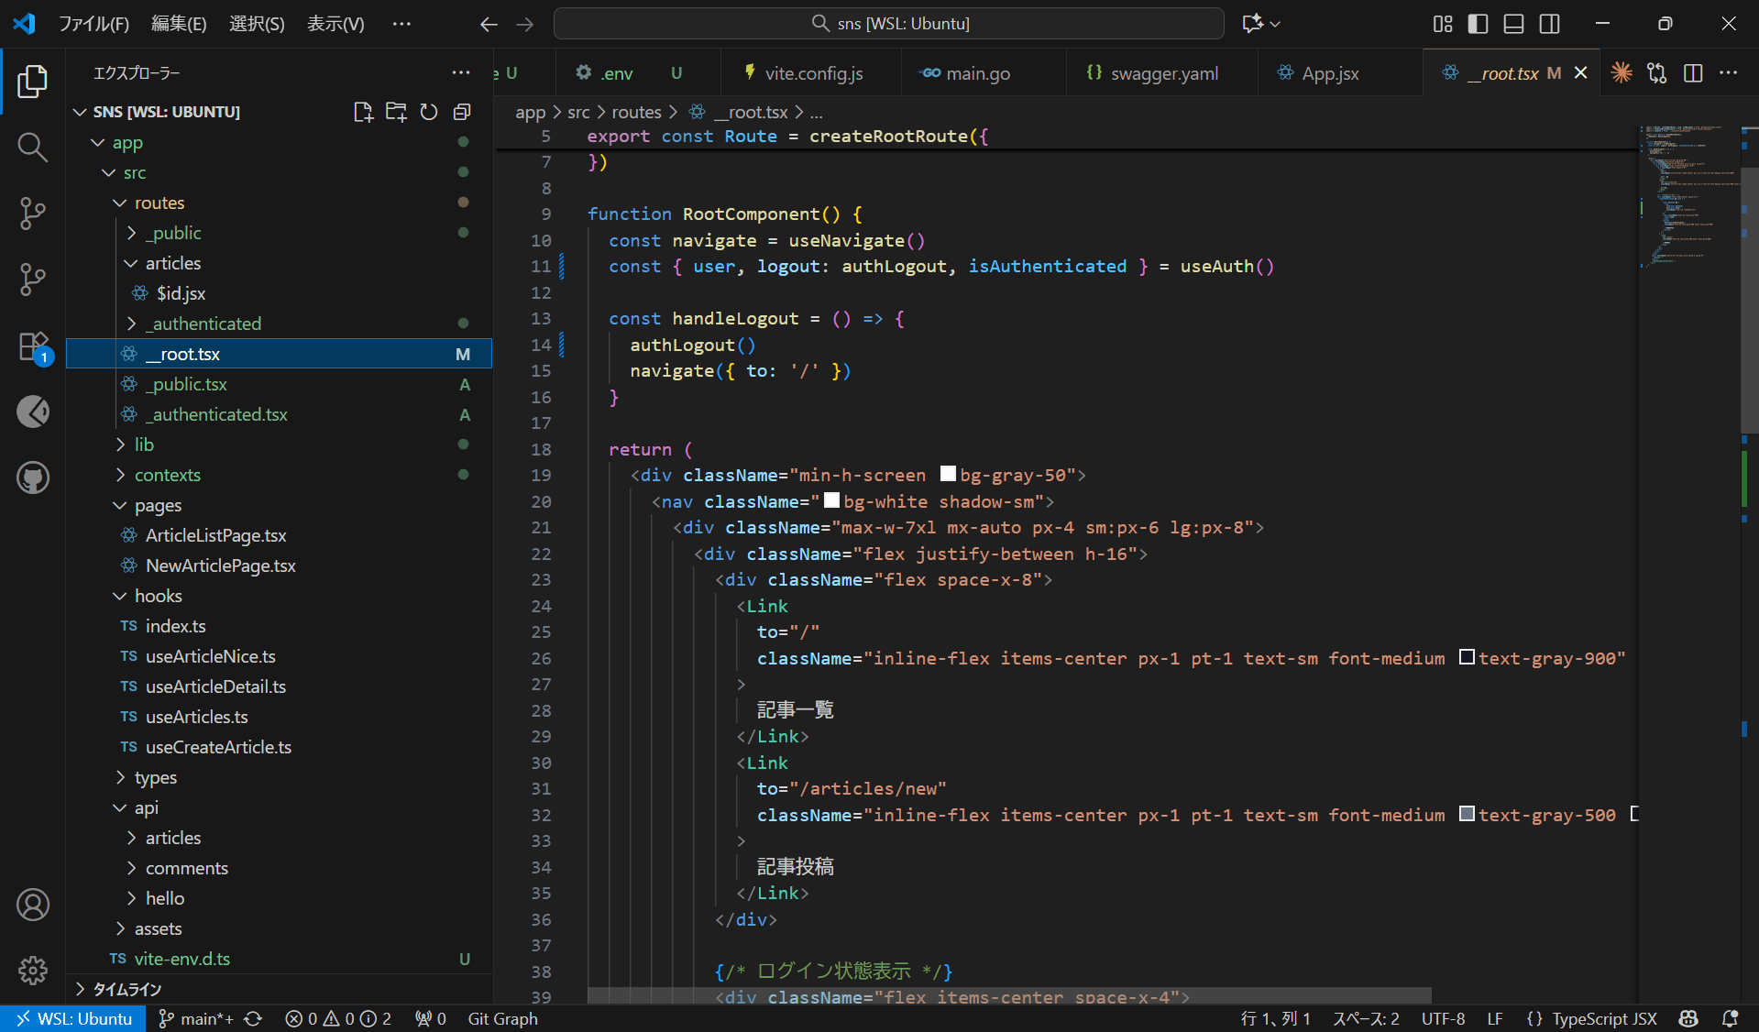
Task: Click the New File icon in explorer
Action: [363, 112]
